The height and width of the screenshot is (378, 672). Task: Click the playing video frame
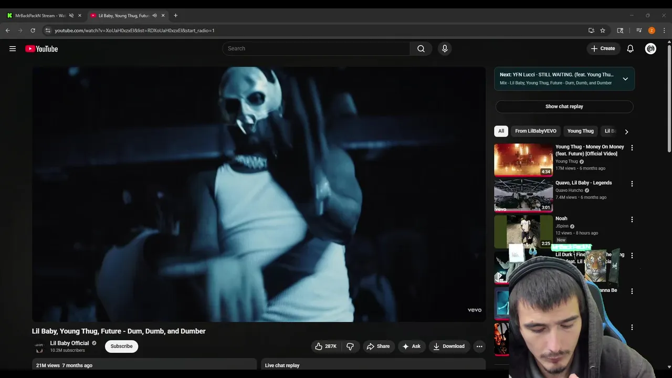(259, 194)
